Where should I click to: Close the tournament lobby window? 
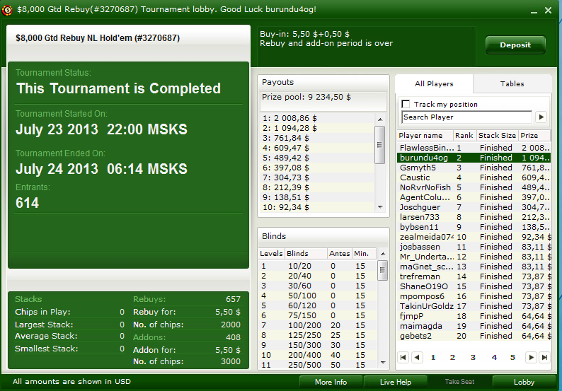548,11
